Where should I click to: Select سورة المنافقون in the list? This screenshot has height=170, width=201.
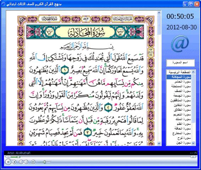tap(179, 100)
